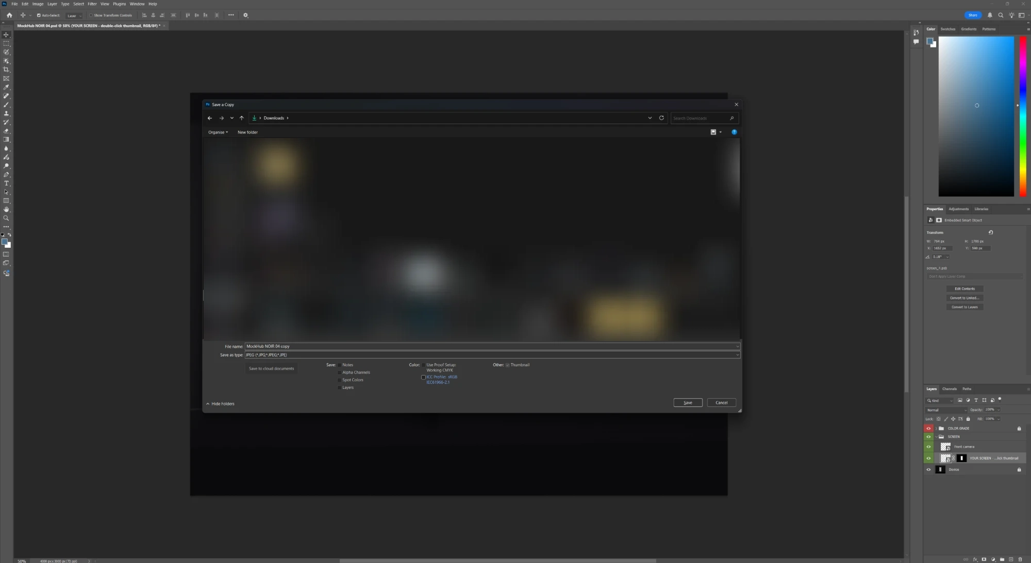This screenshot has width=1031, height=563.
Task: Open the Filter menu
Action: (92, 4)
